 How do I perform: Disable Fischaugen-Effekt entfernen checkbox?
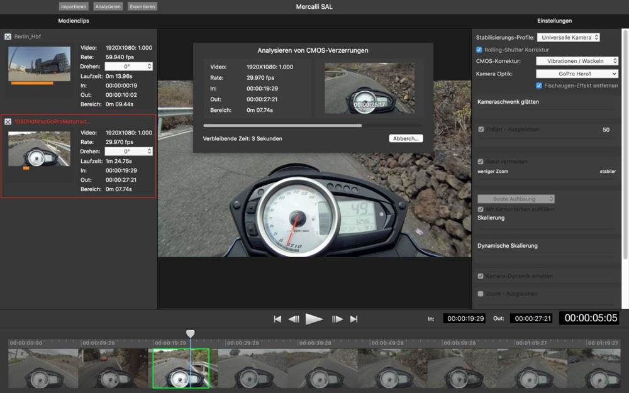coord(539,86)
